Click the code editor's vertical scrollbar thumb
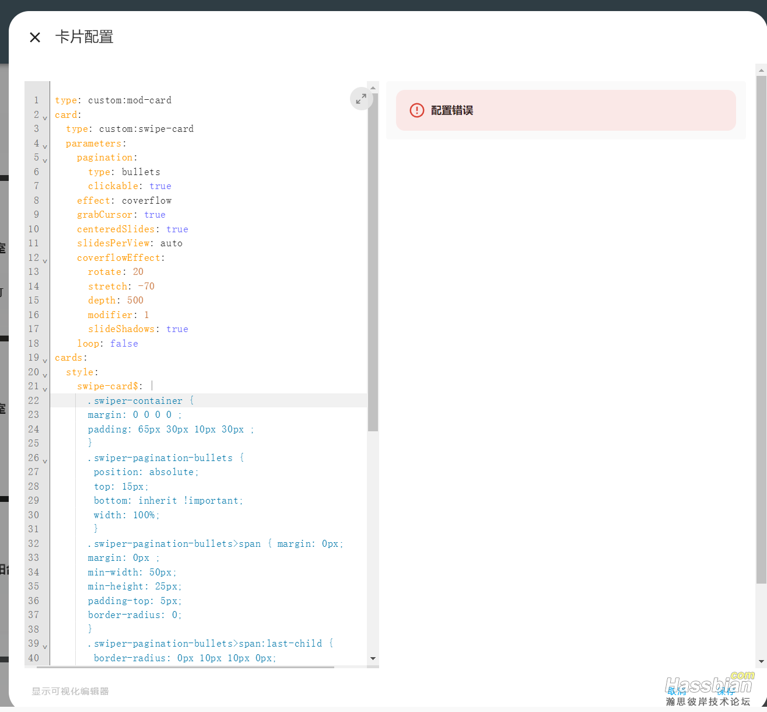 click(x=373, y=263)
